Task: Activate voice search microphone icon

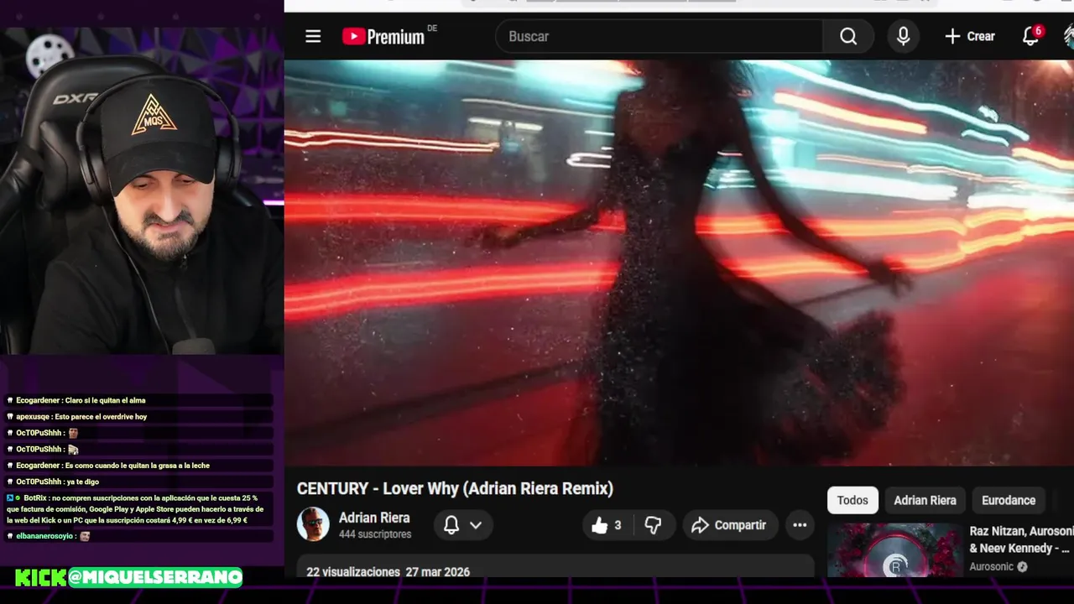Action: click(903, 36)
